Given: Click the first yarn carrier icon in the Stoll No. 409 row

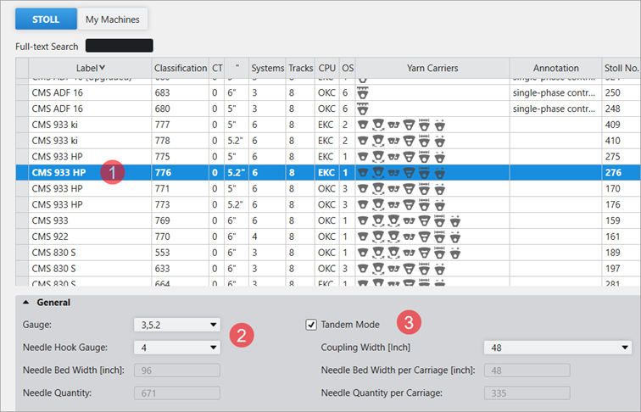Looking at the screenshot, I should click(x=364, y=125).
